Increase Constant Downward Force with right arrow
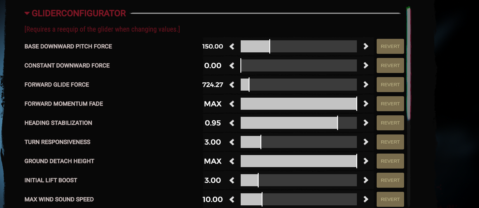Viewport: 479px width, 208px height. 366,66
